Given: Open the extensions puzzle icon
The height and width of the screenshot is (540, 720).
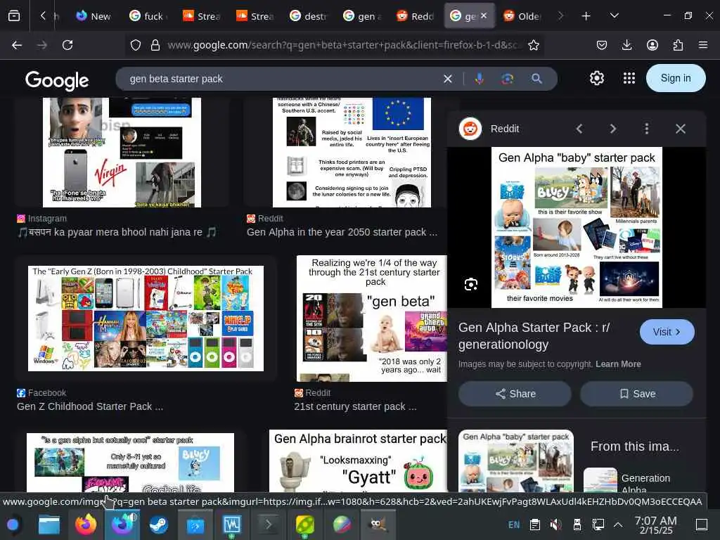Looking at the screenshot, I should [678, 45].
